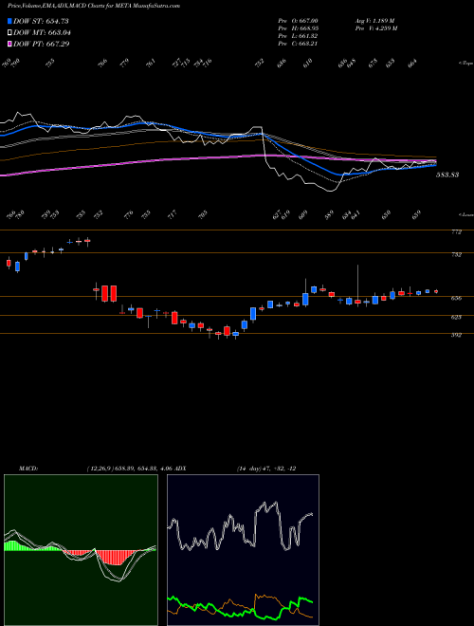Click the 'Pre H: 668.95' value
The image size is (474, 626).
point(298,28)
